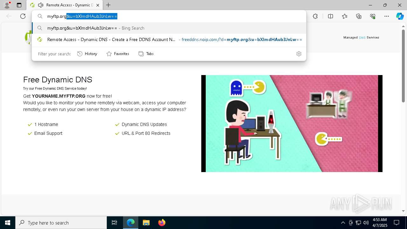The height and width of the screenshot is (229, 407).
Task: Open the Favorites star toolbar icon
Action: (x=345, y=16)
